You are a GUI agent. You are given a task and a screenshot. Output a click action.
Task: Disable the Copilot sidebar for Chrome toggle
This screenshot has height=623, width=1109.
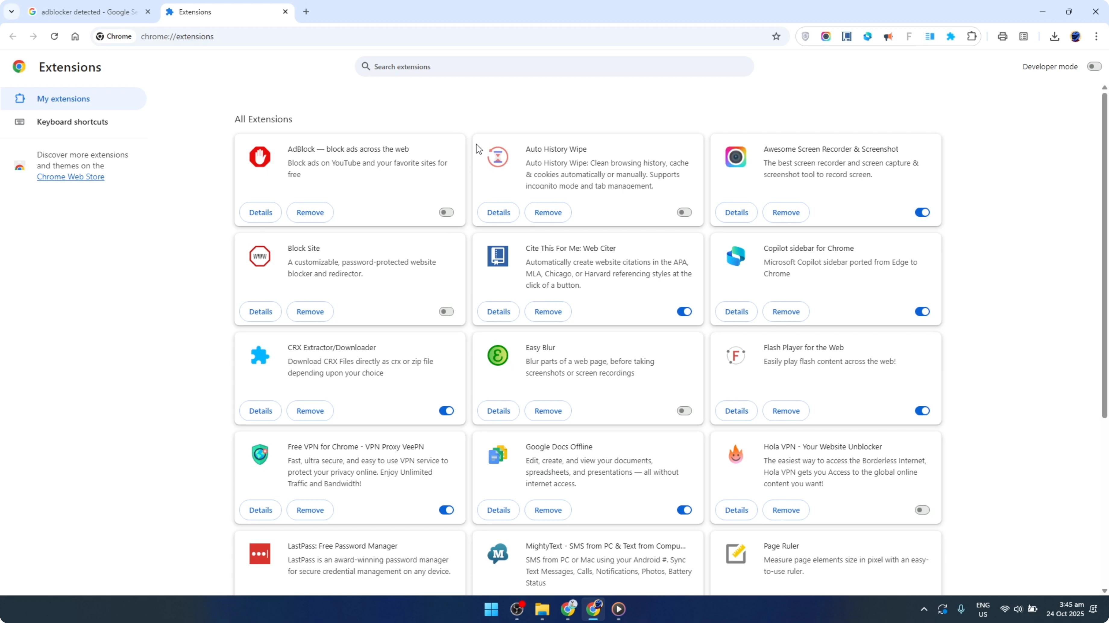922,311
